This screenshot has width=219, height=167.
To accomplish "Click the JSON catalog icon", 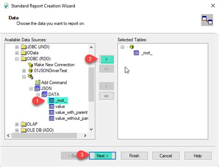I will 37,88.
